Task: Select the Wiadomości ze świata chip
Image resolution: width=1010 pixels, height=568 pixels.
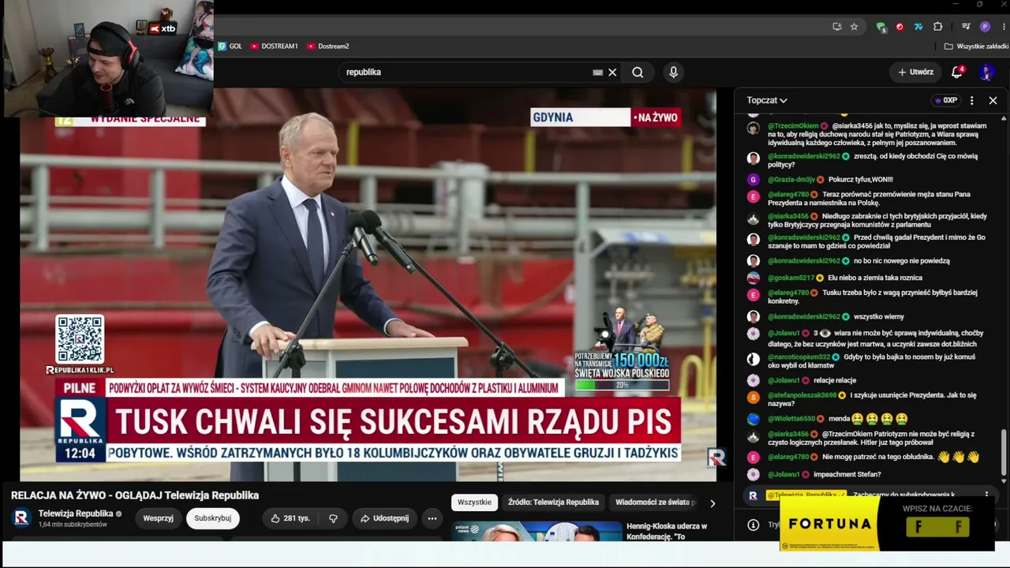Action: click(x=655, y=503)
